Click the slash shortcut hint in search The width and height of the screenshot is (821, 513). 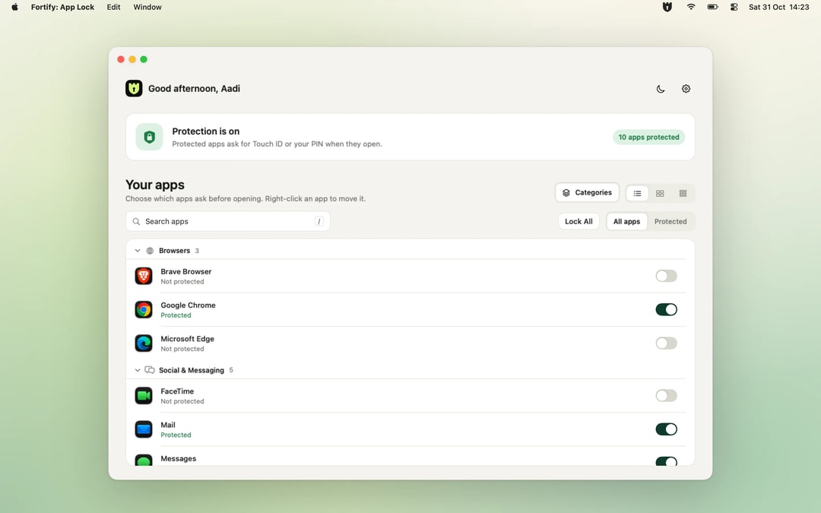click(x=319, y=221)
